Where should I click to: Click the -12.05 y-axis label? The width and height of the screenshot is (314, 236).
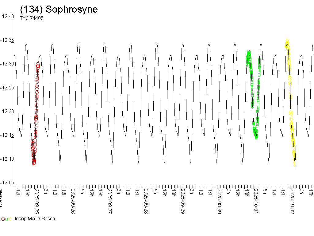(7, 183)
